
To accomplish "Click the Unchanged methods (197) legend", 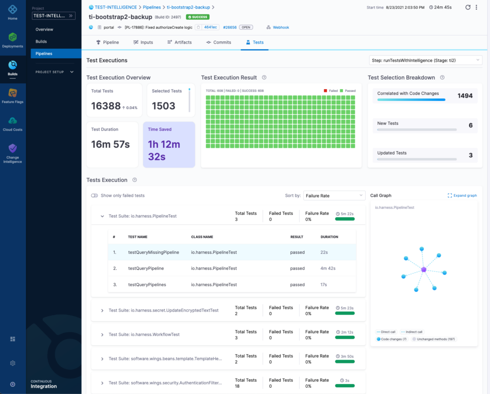I will [x=434, y=339].
